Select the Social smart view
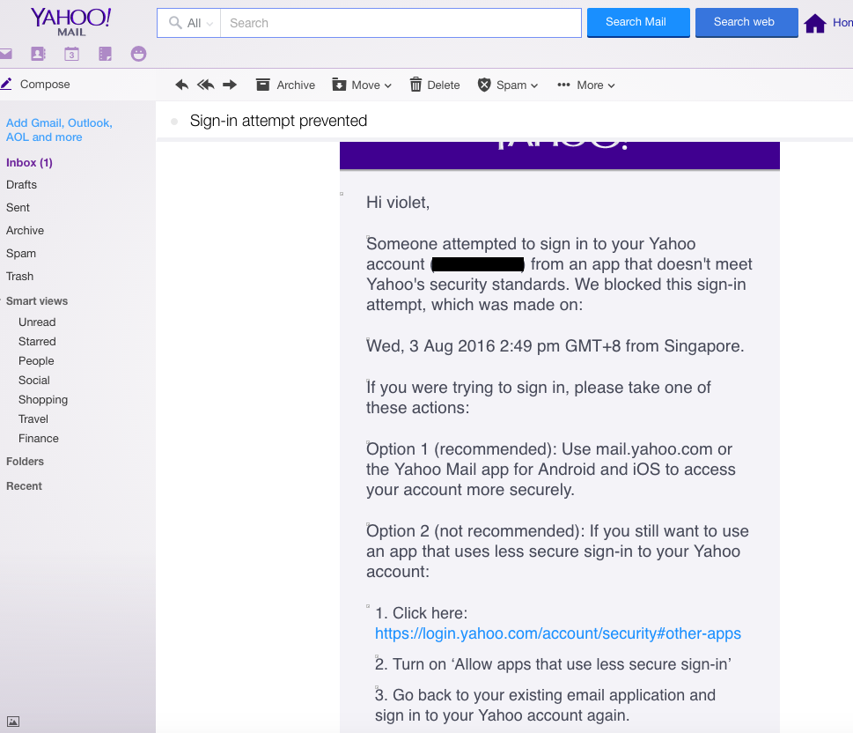 point(33,380)
